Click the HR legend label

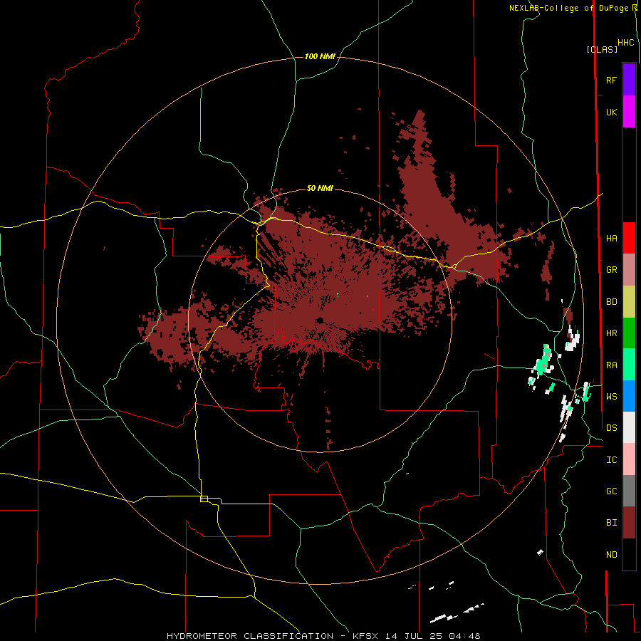point(612,333)
